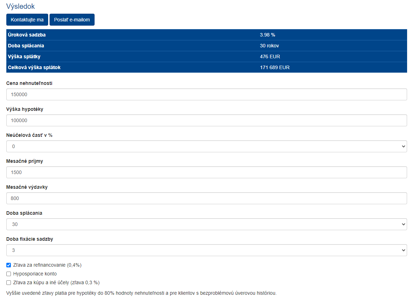Uncheck Zľava za refinancovanie checkbox

pyautogui.click(x=9, y=265)
